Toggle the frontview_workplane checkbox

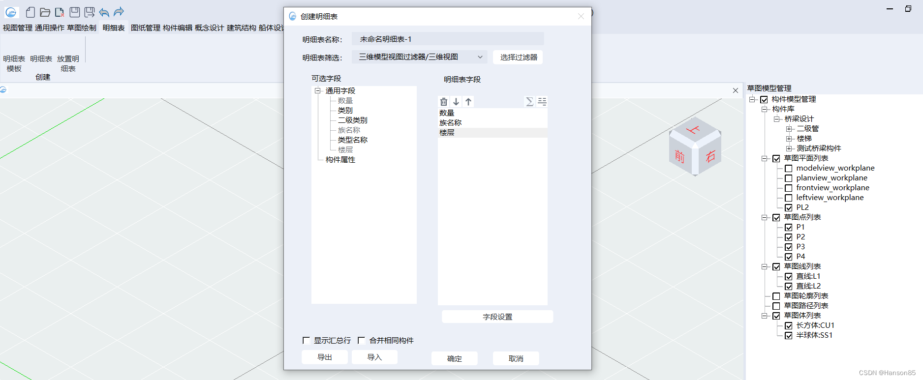pos(788,188)
